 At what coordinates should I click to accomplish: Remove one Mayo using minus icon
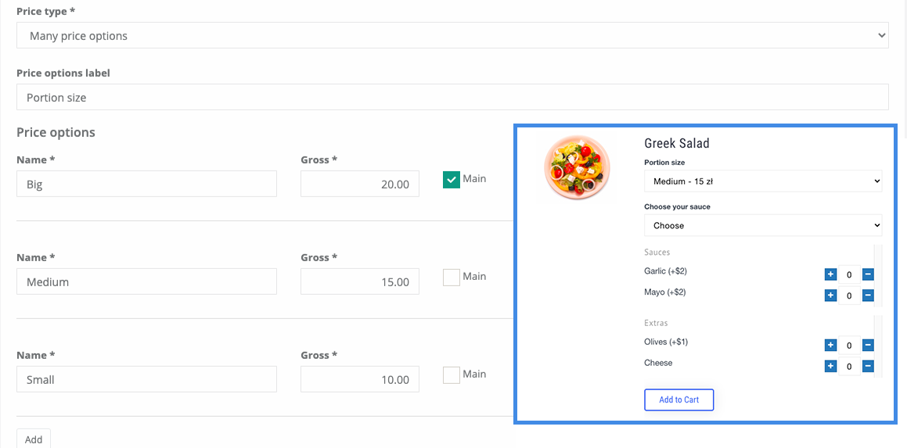[868, 296]
